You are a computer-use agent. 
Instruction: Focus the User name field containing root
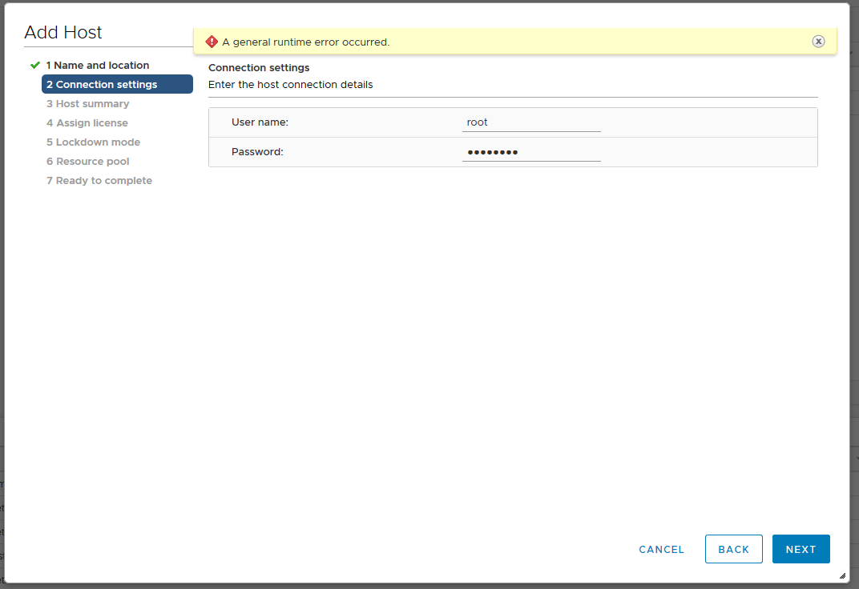click(530, 122)
